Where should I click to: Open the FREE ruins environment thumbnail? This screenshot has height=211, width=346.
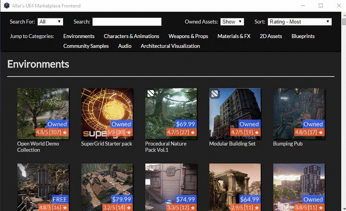(43, 187)
